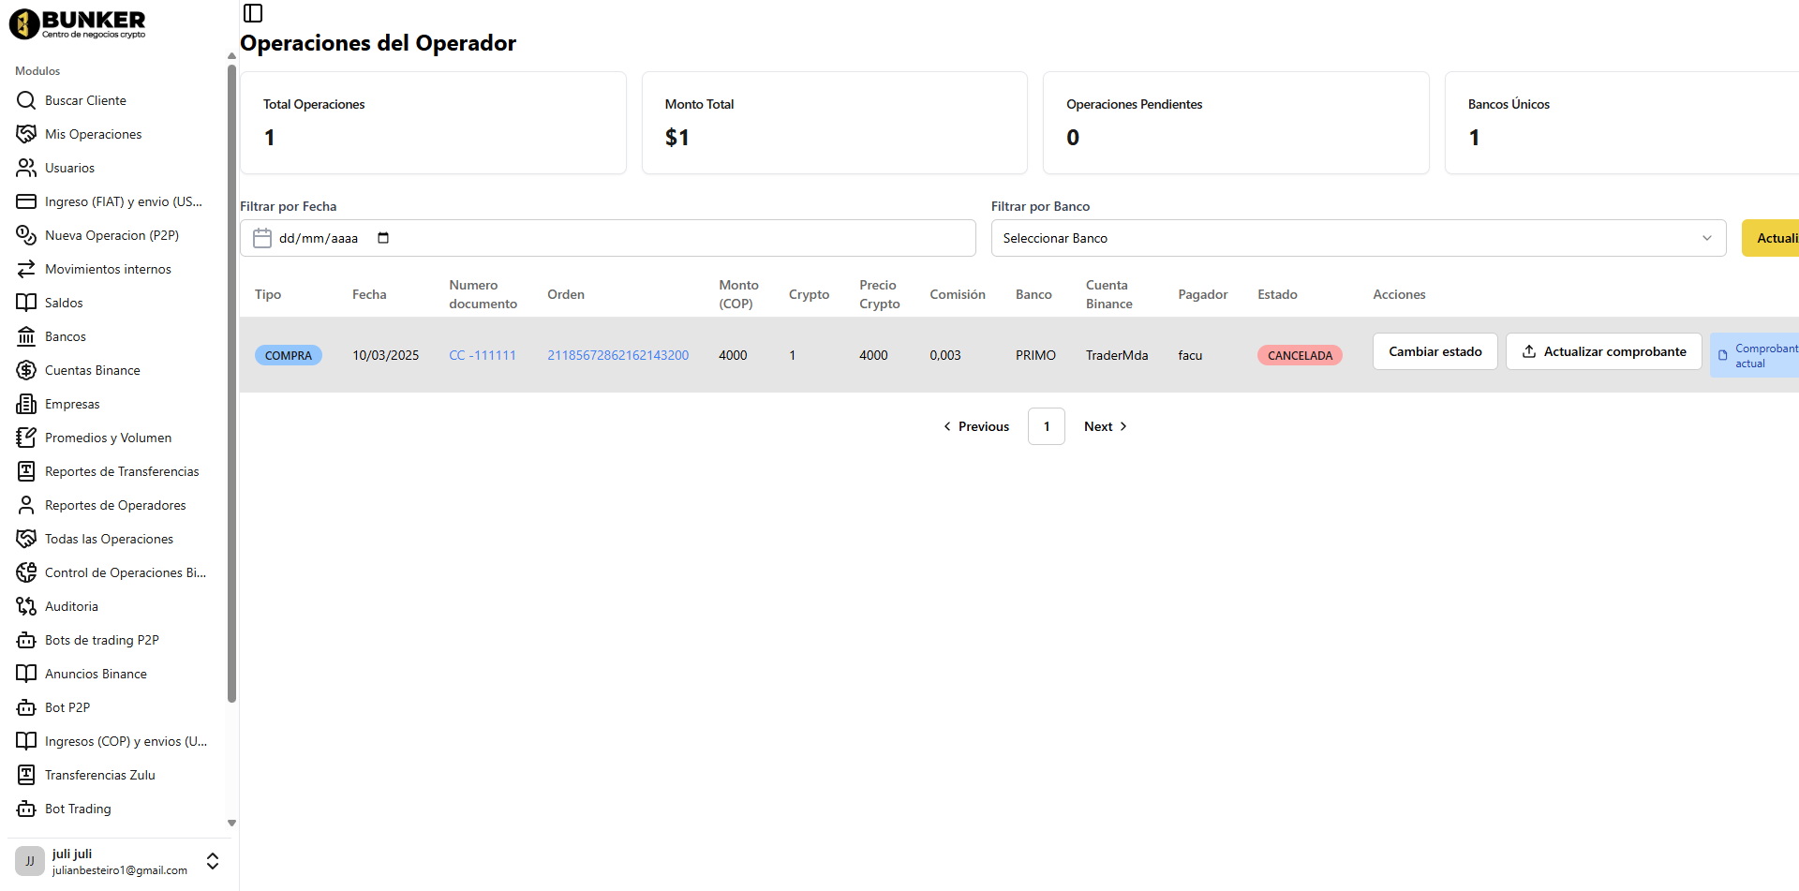
Task: Click the Bots de trading P2P robot icon
Action: click(x=26, y=640)
